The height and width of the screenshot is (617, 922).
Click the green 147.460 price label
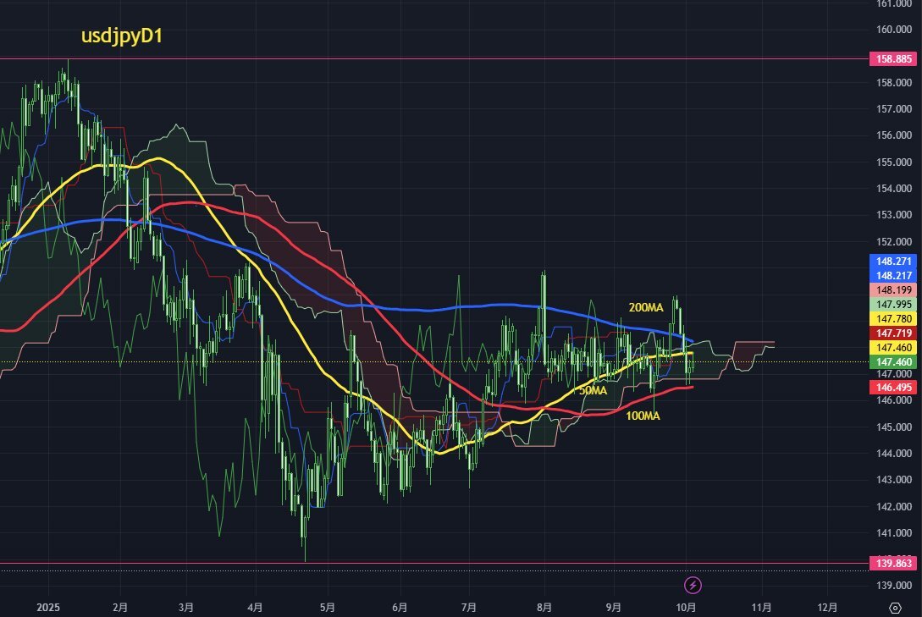(x=894, y=362)
